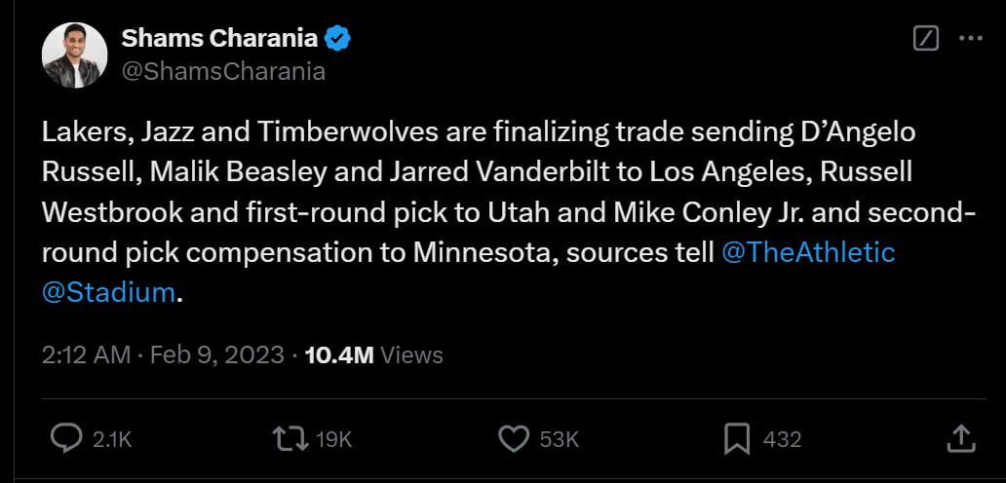
Task: Open the three-dot more options menu
Action: 971,39
